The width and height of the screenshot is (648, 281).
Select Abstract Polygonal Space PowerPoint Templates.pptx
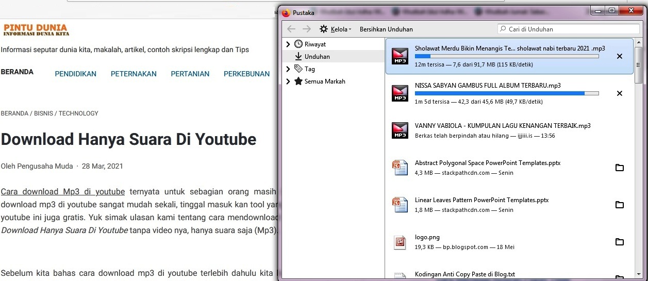click(x=488, y=163)
